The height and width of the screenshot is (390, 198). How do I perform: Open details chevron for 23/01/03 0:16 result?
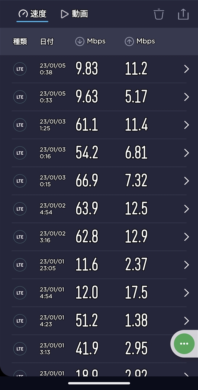coord(186,153)
